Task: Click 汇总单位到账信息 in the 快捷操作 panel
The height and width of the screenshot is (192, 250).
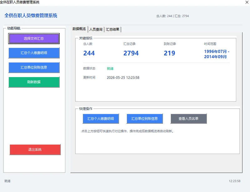Action: 145,119
